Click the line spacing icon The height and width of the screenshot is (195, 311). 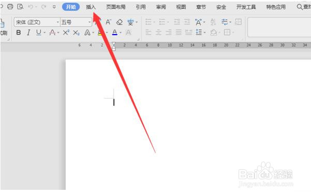tap(199, 32)
